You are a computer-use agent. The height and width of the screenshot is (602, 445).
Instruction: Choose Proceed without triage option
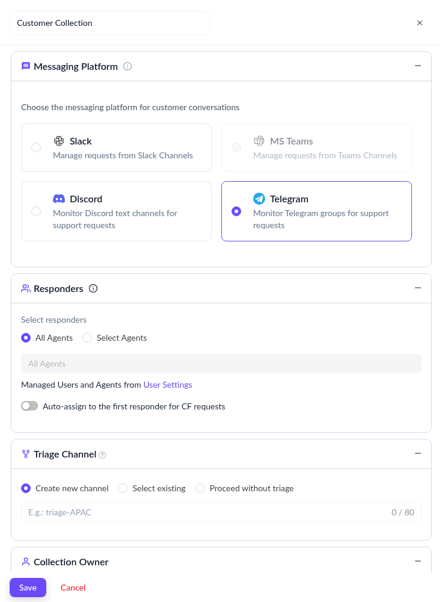[200, 488]
